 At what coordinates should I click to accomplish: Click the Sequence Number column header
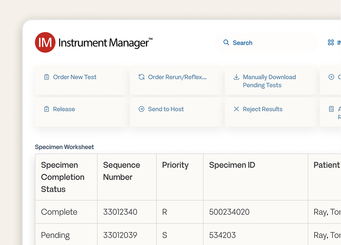(x=122, y=171)
